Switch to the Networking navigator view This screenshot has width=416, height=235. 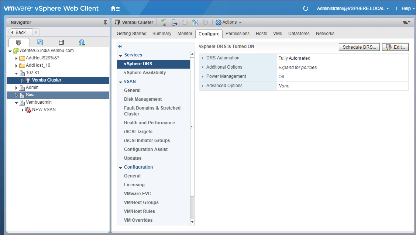82,42
